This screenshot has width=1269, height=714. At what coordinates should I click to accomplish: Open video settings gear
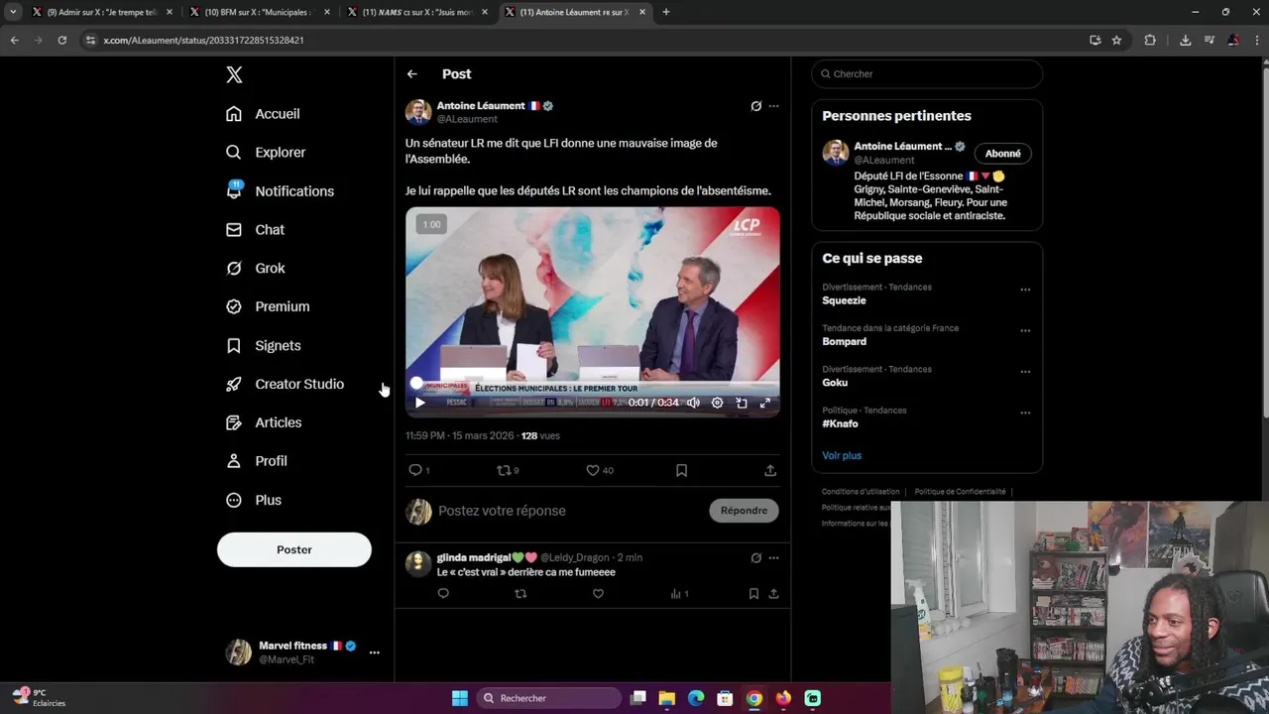point(717,403)
